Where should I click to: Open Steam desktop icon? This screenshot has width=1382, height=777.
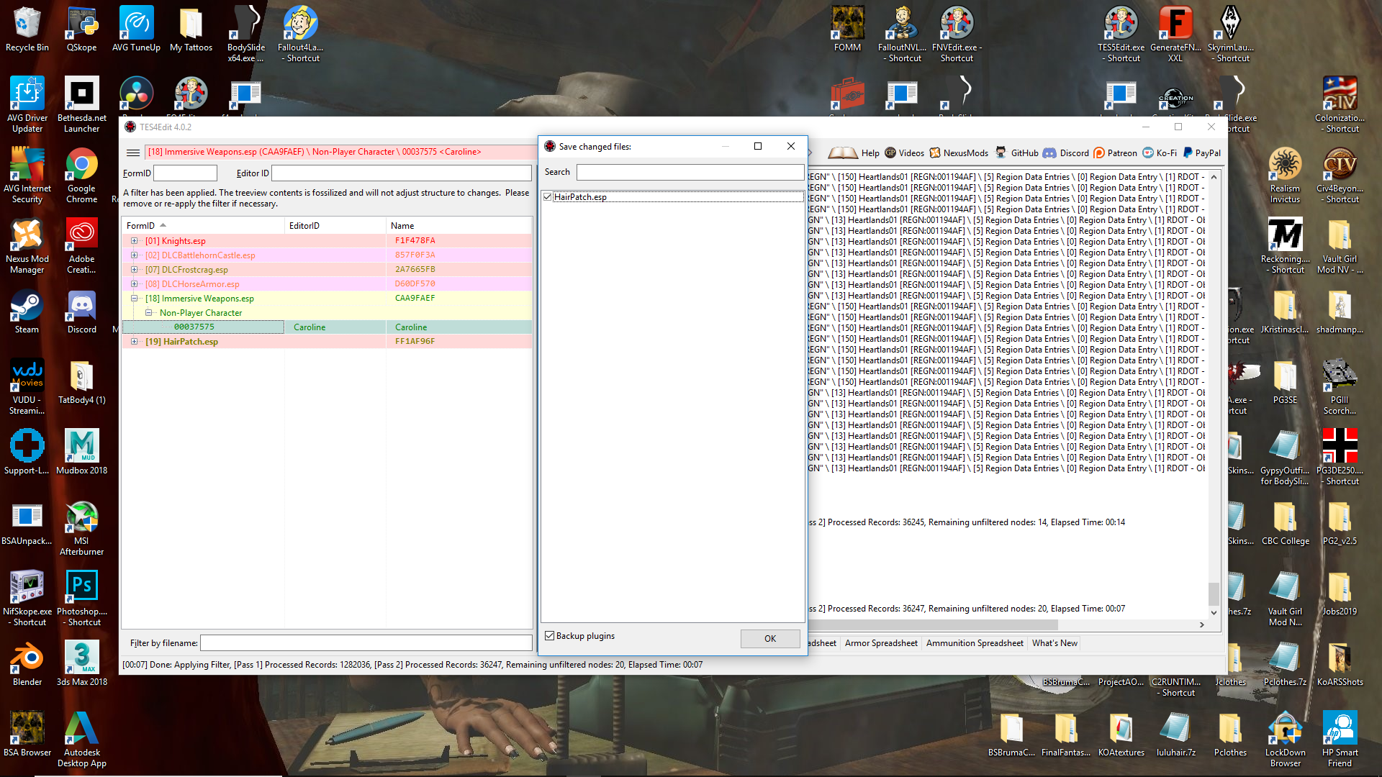[x=27, y=312]
